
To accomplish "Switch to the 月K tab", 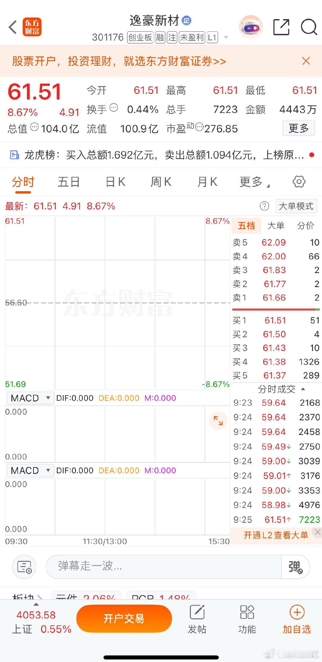I will pos(208,182).
